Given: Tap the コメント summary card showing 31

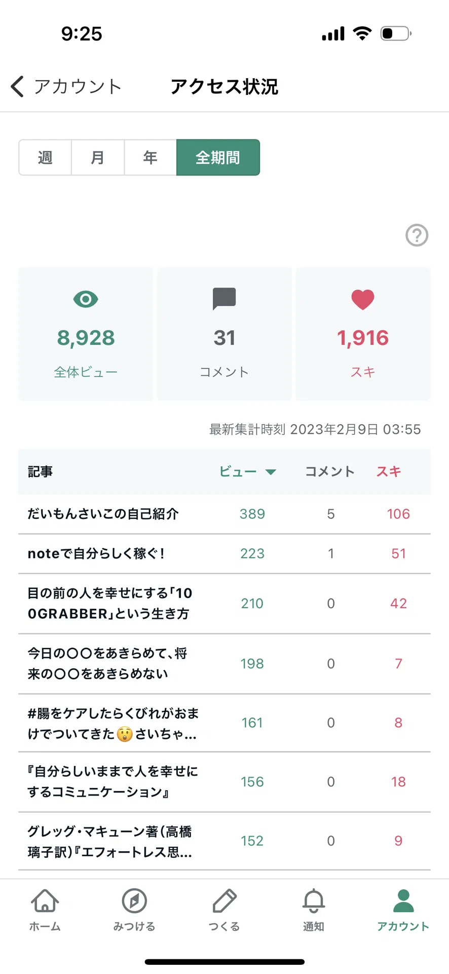Looking at the screenshot, I should 224,334.
